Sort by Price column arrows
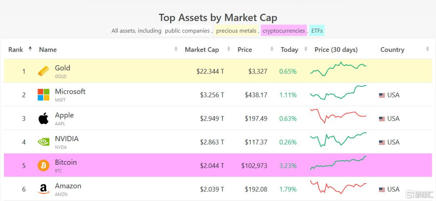This screenshot has height=201, width=436. (272, 49)
